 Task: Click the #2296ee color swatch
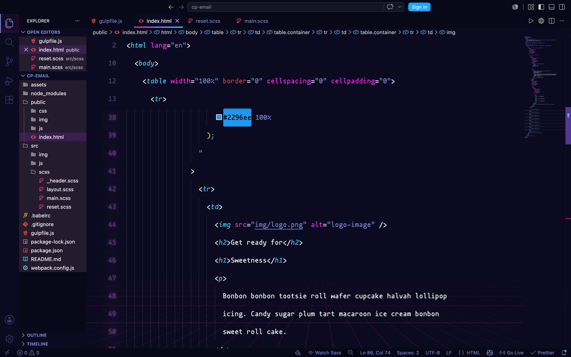pos(219,117)
